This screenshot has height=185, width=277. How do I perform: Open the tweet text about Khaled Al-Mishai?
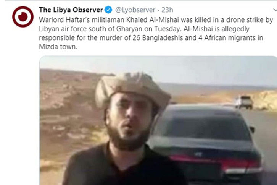click(156, 33)
